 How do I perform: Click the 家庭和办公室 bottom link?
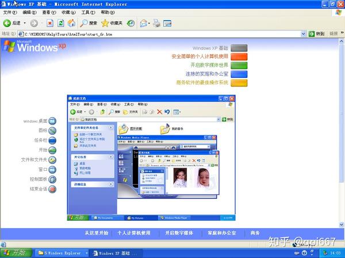(x=222, y=233)
